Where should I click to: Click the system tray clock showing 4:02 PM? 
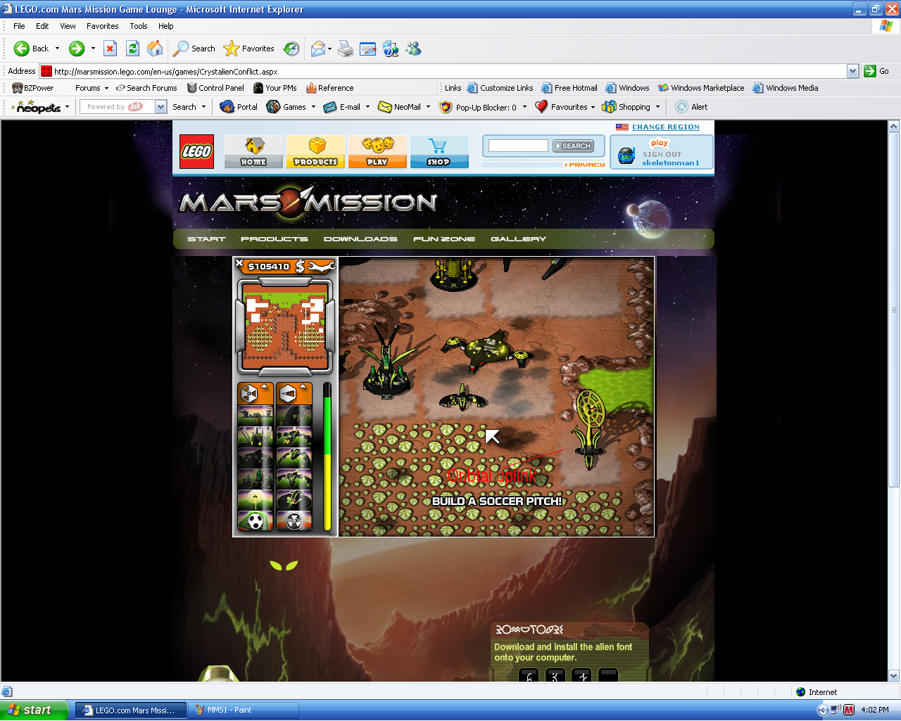click(x=875, y=710)
